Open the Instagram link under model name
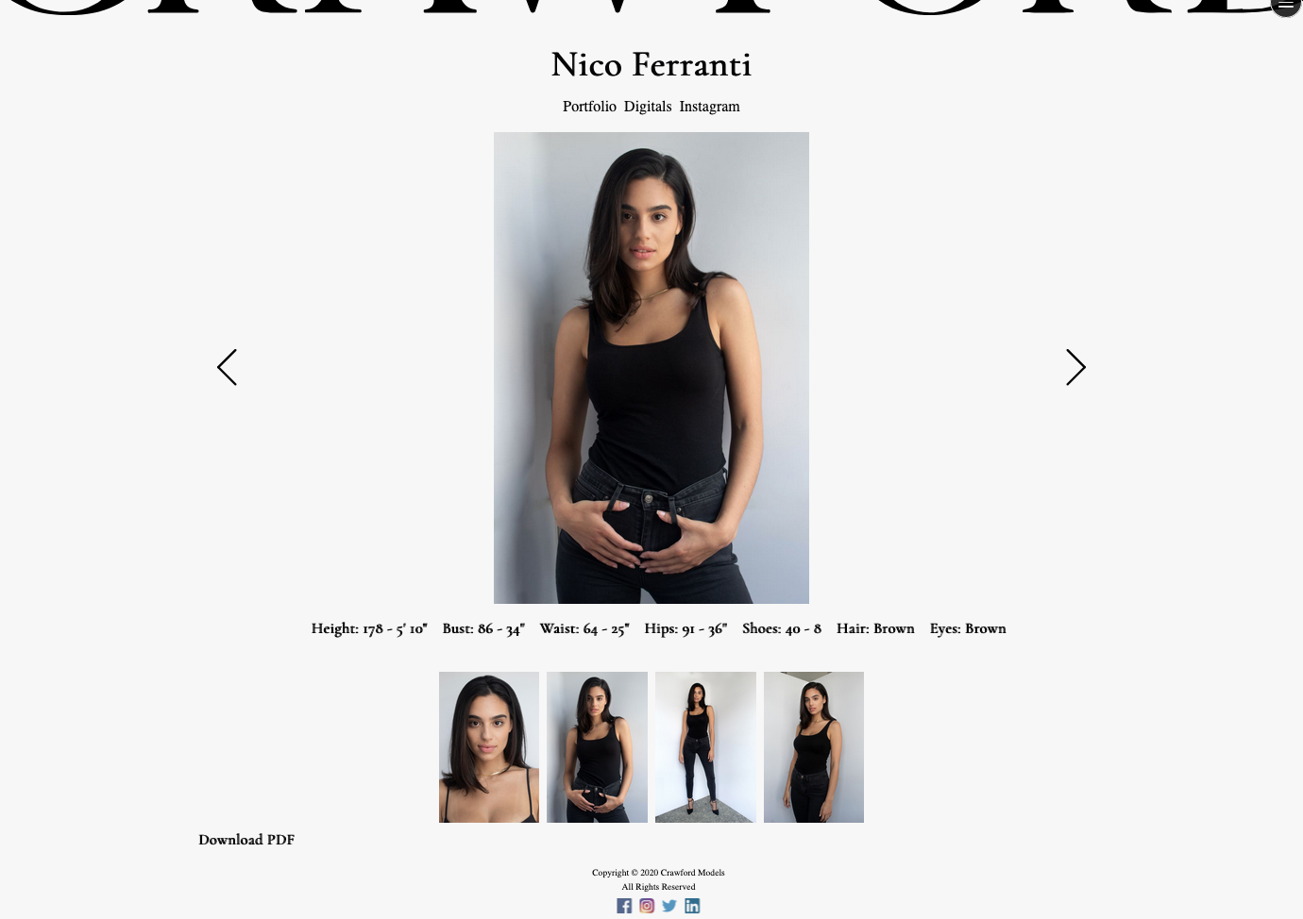 [710, 107]
